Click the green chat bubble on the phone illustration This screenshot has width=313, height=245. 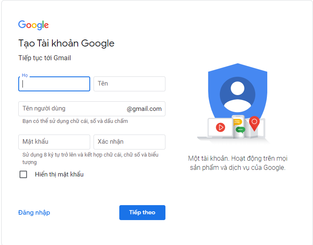coord(240,129)
